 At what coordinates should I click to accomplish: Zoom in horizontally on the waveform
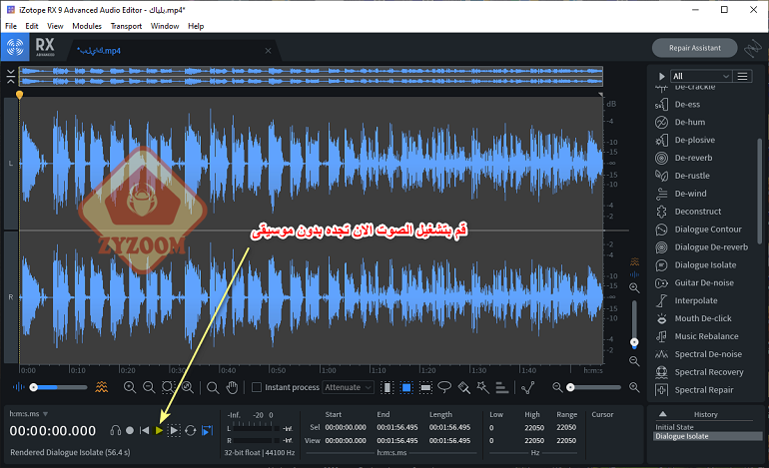[130, 387]
